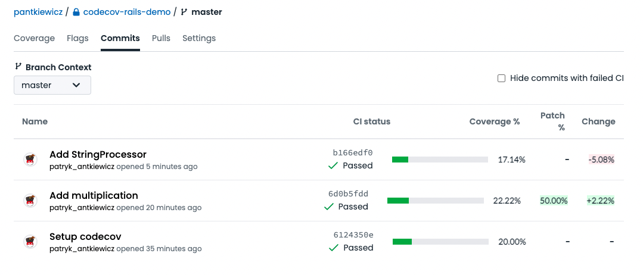Click the Passed checkmark for commit b166edf0

point(333,165)
